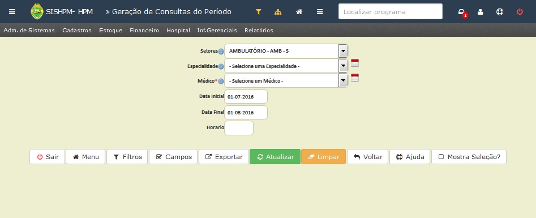Click the Data Inicial date field
This screenshot has height=218, width=536.
(246, 96)
